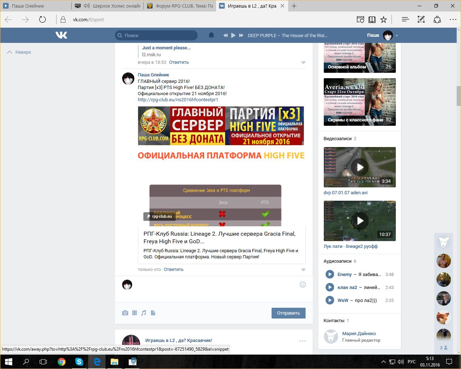Play the Enemy audio track
Screen dimensions: 461x369
[330, 275]
